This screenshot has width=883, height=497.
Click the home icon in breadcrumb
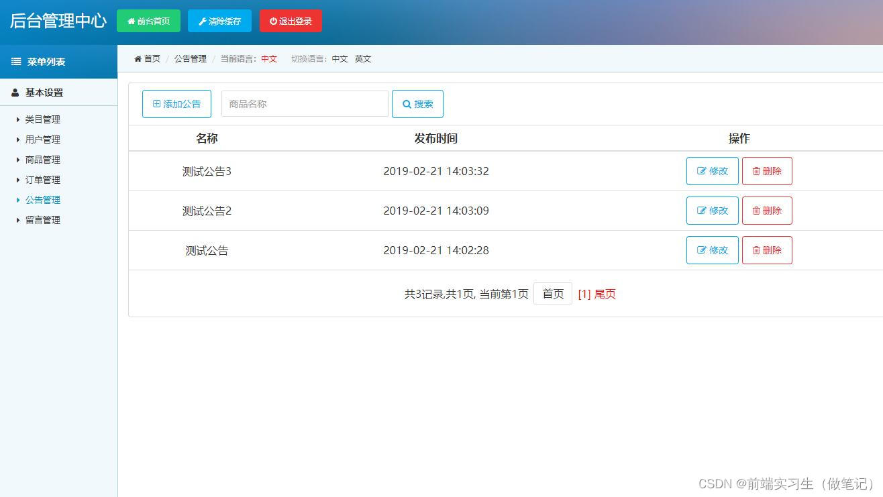[138, 59]
